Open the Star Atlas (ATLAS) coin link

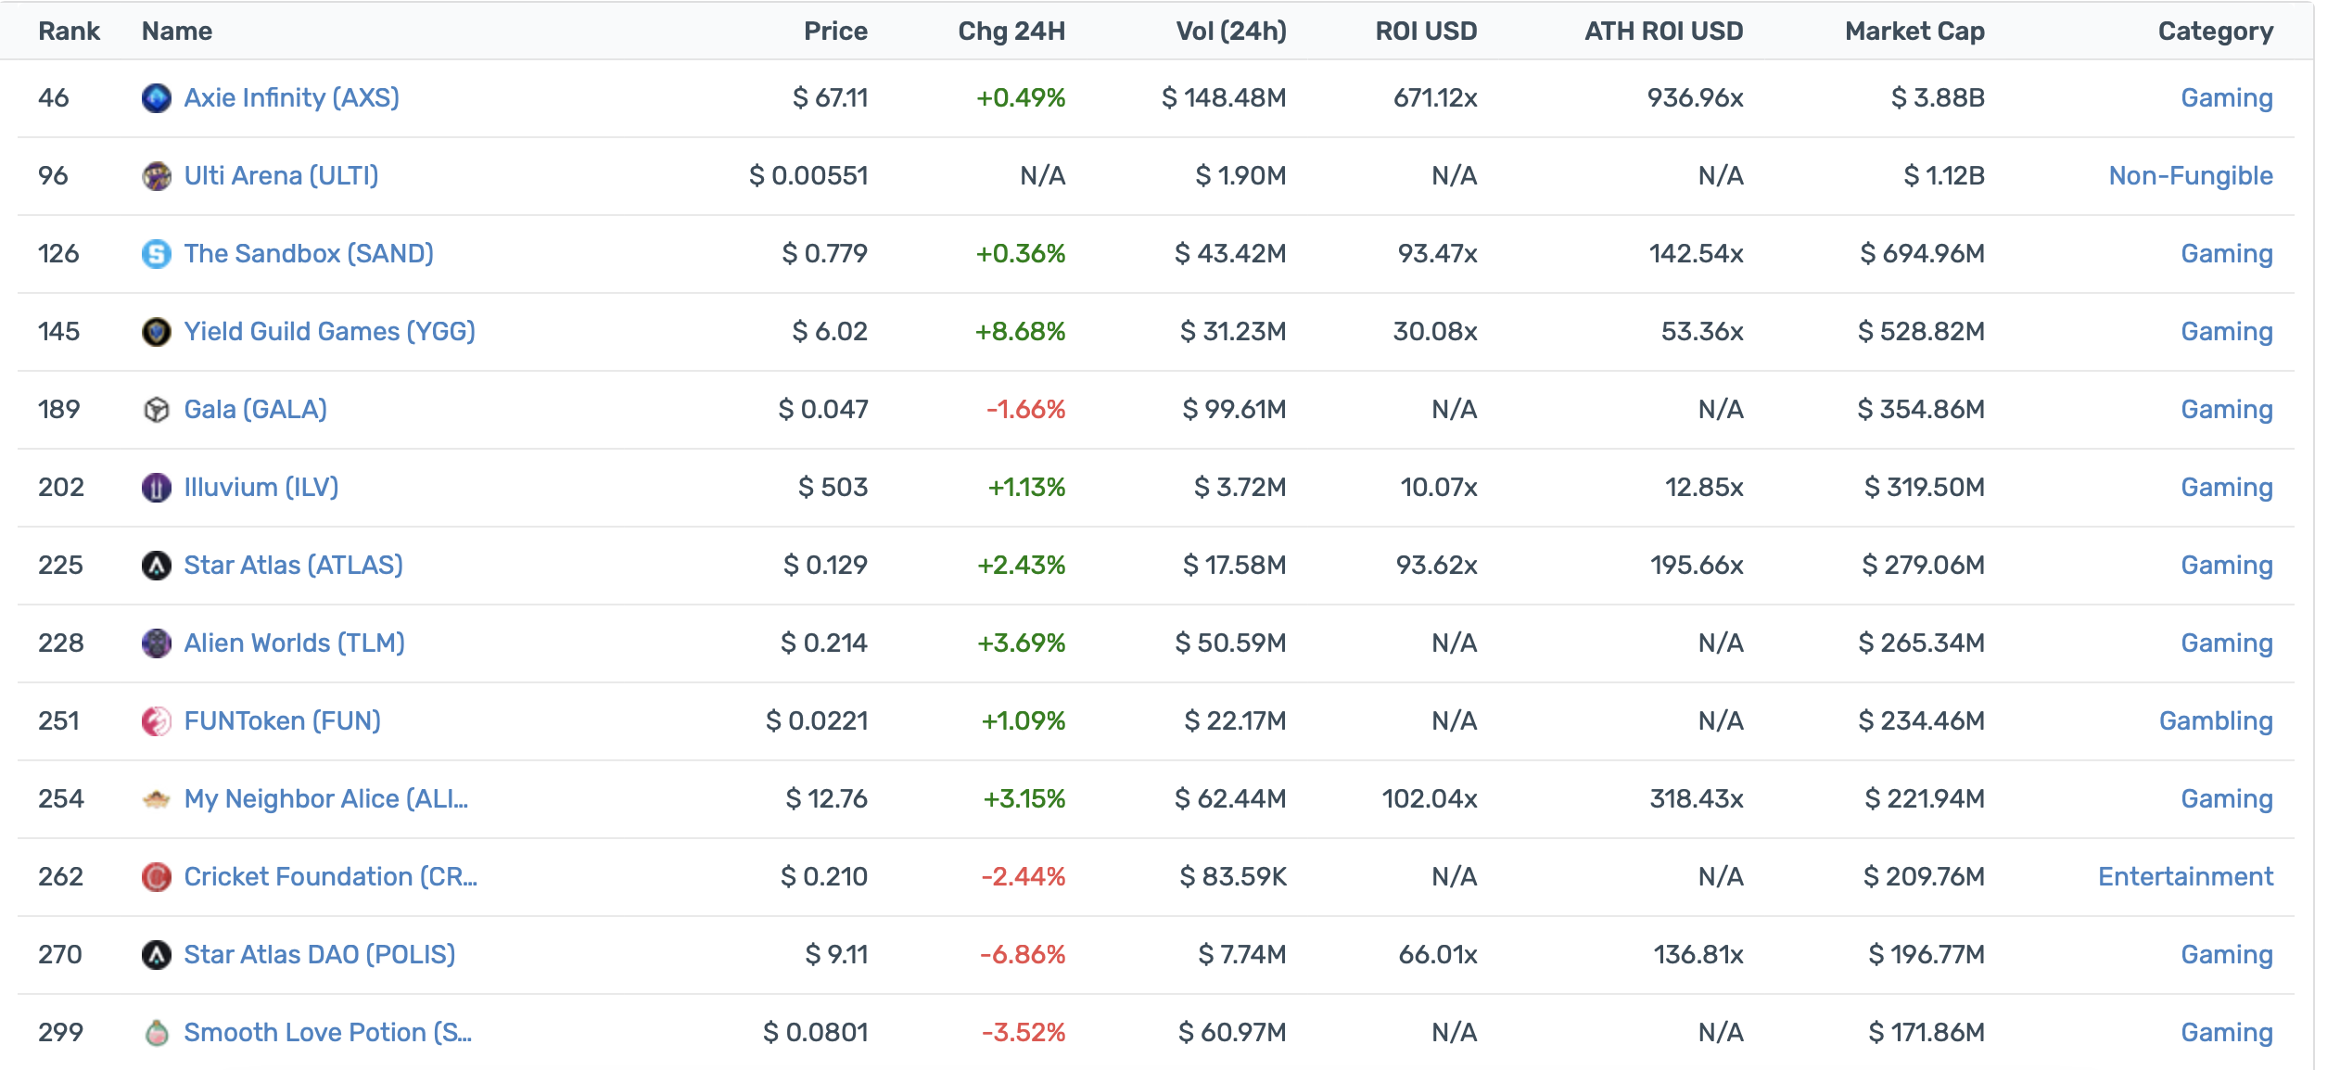coord(293,566)
